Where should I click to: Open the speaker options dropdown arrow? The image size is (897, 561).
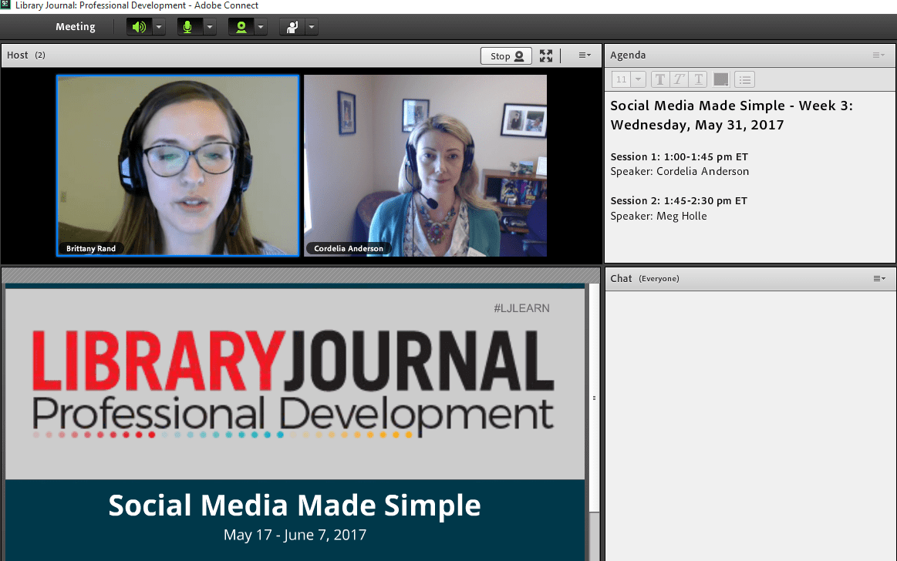[x=158, y=27]
